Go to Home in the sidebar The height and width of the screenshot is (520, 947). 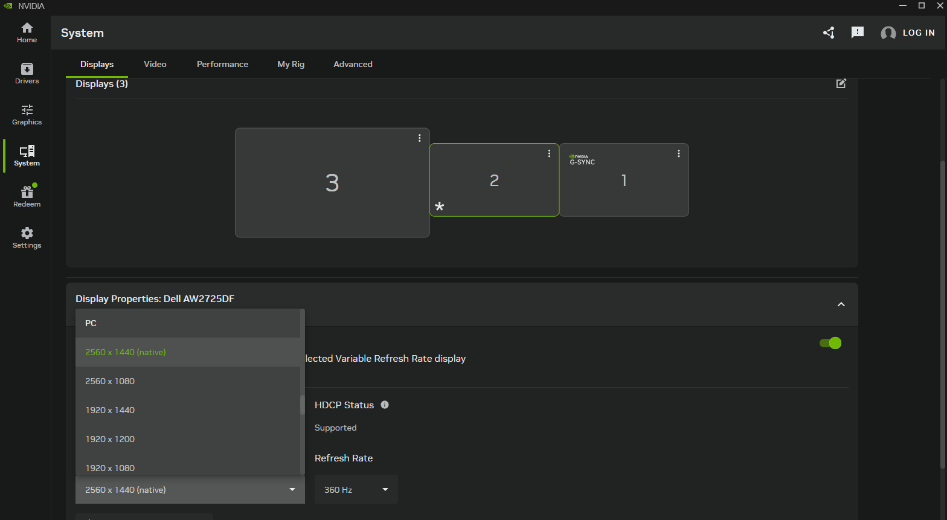pos(27,33)
